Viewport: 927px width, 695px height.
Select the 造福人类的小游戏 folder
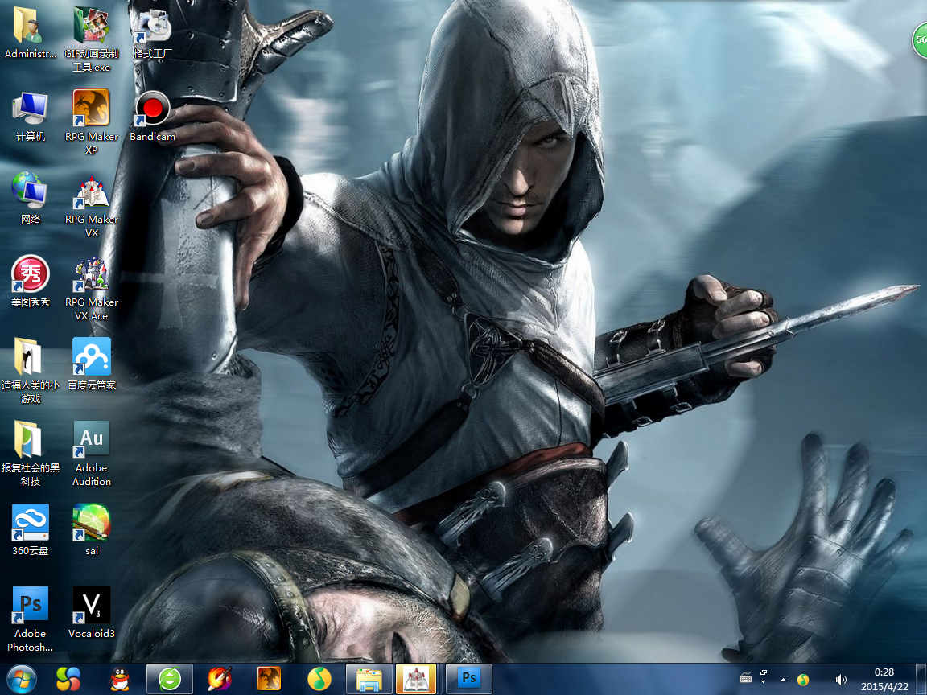click(30, 371)
